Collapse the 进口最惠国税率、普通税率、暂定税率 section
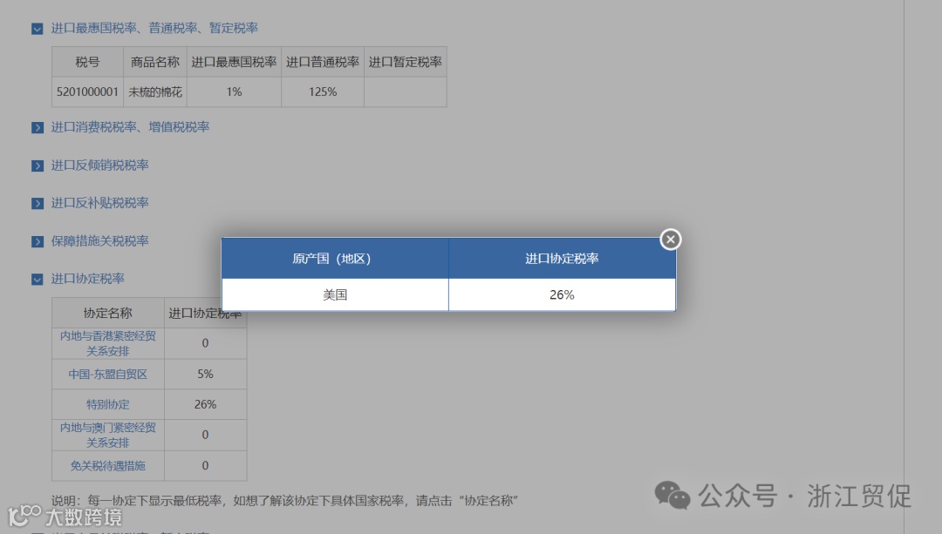This screenshot has width=942, height=534. 38,29
